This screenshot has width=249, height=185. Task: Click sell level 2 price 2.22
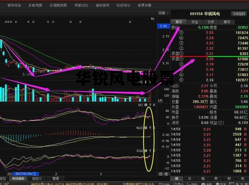coord(210,48)
